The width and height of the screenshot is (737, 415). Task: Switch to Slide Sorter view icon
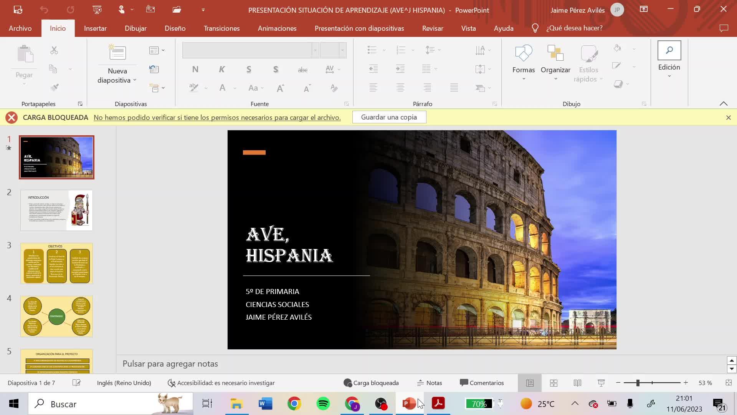tap(554, 383)
